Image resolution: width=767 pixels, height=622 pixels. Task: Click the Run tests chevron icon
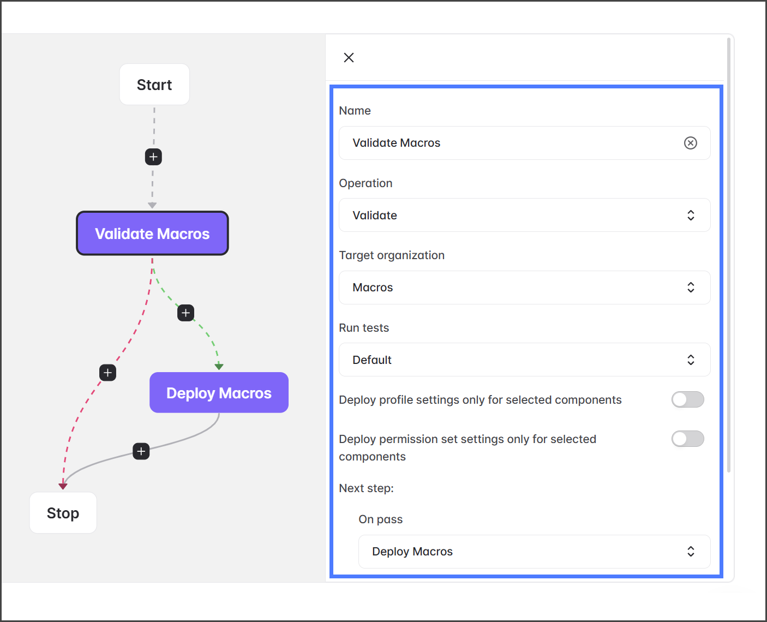(x=691, y=360)
